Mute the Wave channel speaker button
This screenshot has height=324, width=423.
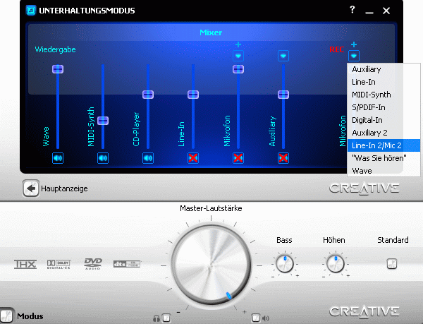pyautogui.click(x=58, y=158)
